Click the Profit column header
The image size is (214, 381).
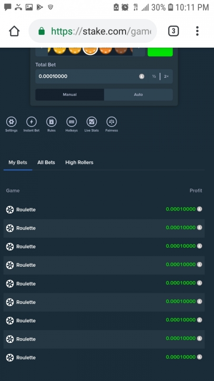click(x=196, y=190)
